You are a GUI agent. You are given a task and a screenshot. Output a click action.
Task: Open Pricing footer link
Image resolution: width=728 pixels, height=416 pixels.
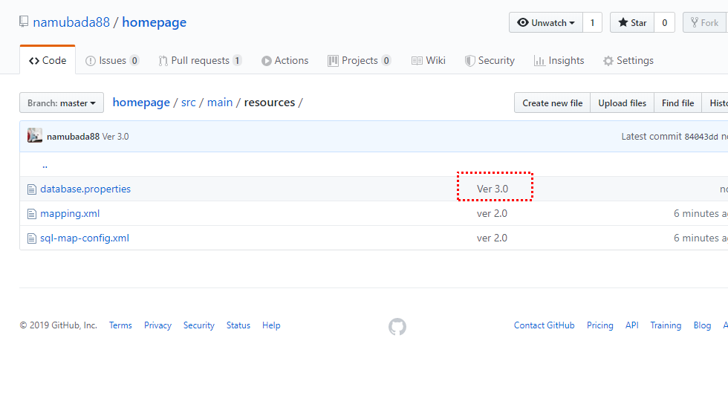click(600, 325)
